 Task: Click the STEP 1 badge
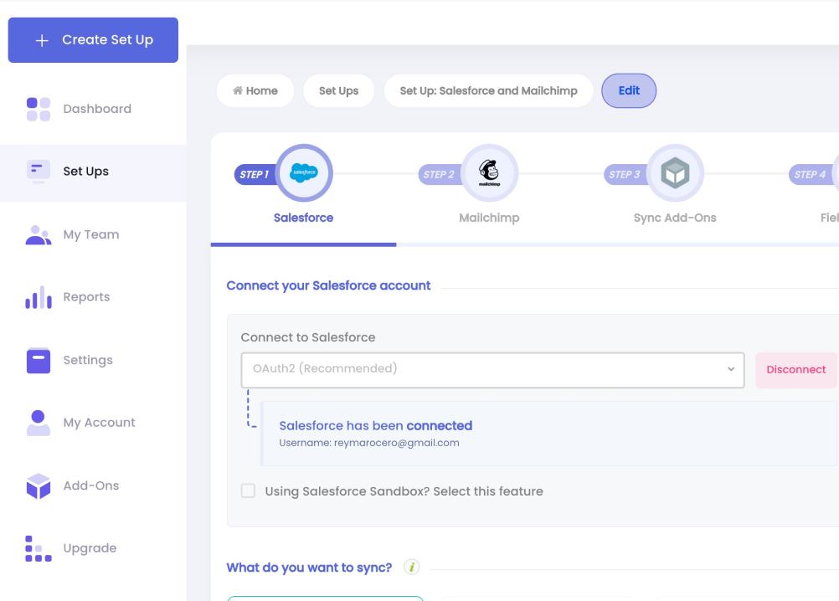(x=255, y=174)
